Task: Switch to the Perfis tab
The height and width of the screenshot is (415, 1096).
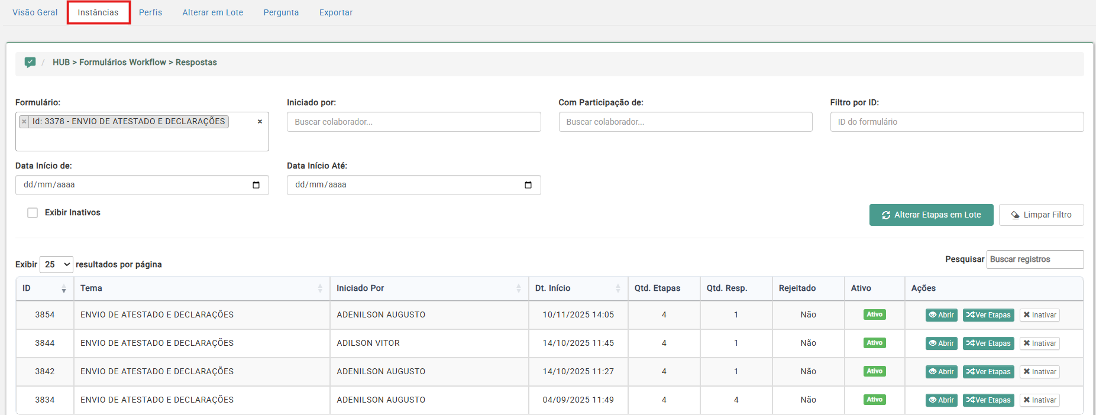Action: pyautogui.click(x=150, y=12)
